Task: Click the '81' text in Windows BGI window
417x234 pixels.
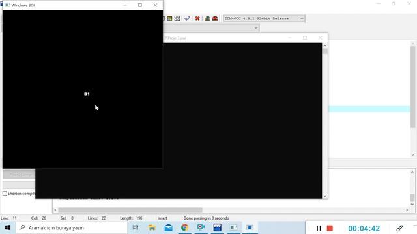Action: click(87, 94)
